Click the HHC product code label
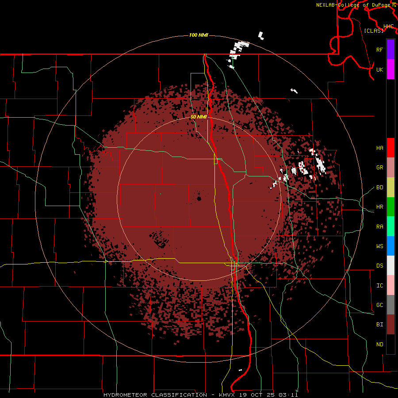398x398 pixels. (388, 27)
